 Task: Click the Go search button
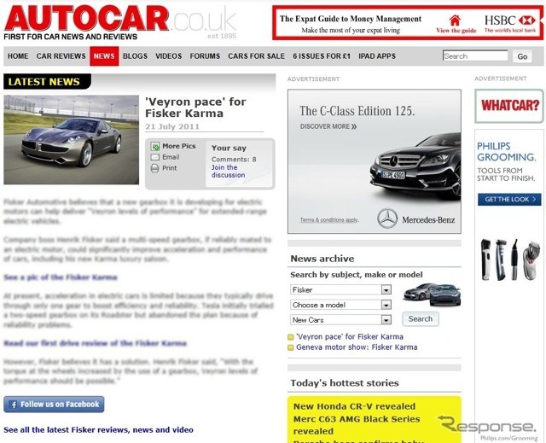(522, 56)
